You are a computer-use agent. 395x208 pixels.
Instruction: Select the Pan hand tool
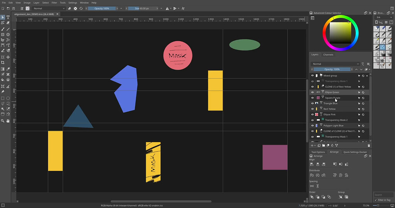pos(8,121)
